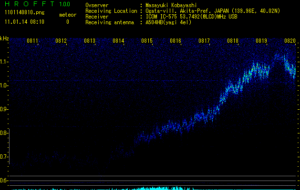Click time marker 0820

pos(290,41)
